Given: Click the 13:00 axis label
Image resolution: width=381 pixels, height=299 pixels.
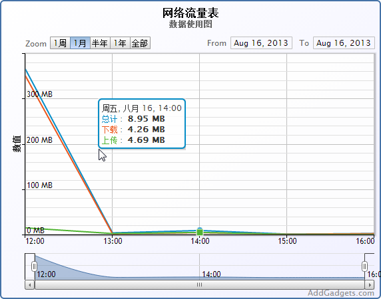Looking at the screenshot, I should coord(113,241).
